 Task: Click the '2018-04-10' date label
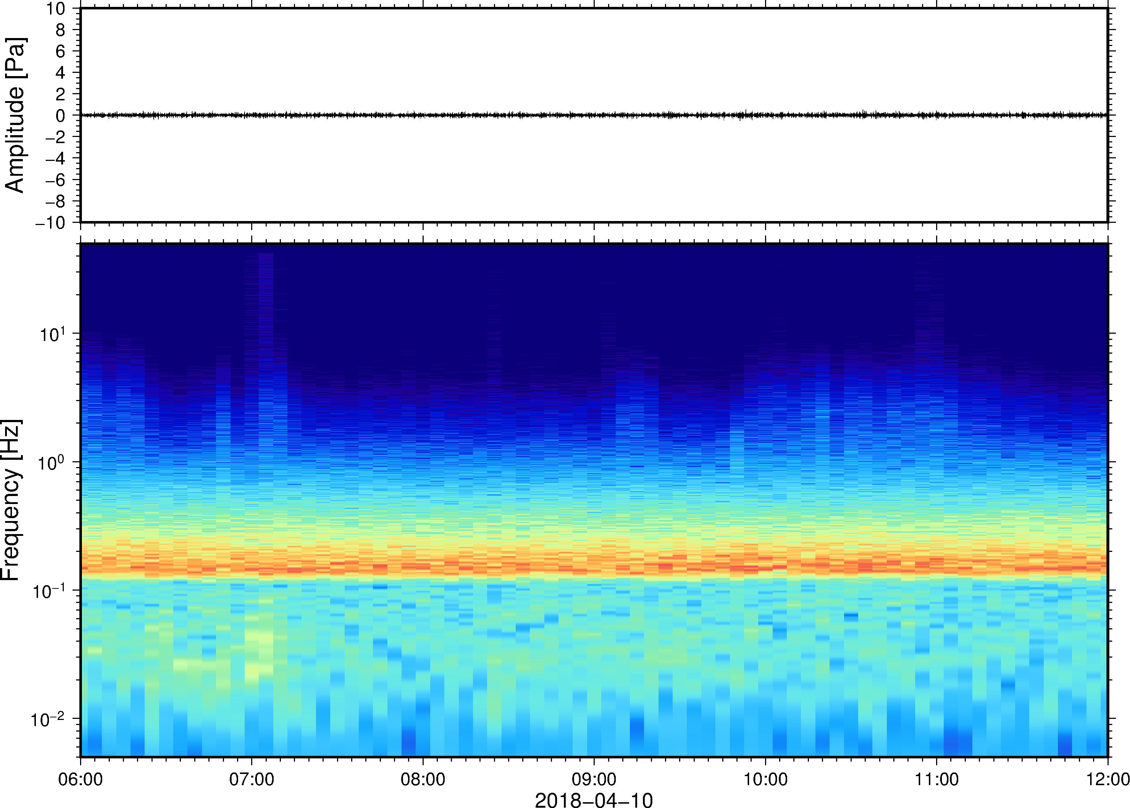(594, 800)
